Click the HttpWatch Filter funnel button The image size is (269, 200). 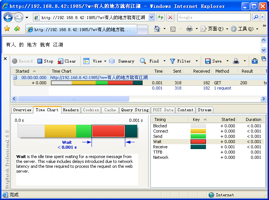click(180, 61)
